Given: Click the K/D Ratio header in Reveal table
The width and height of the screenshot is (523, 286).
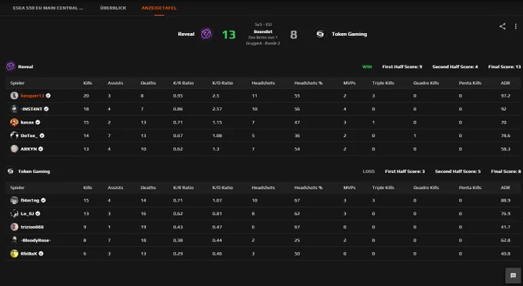Looking at the screenshot, I should point(222,83).
